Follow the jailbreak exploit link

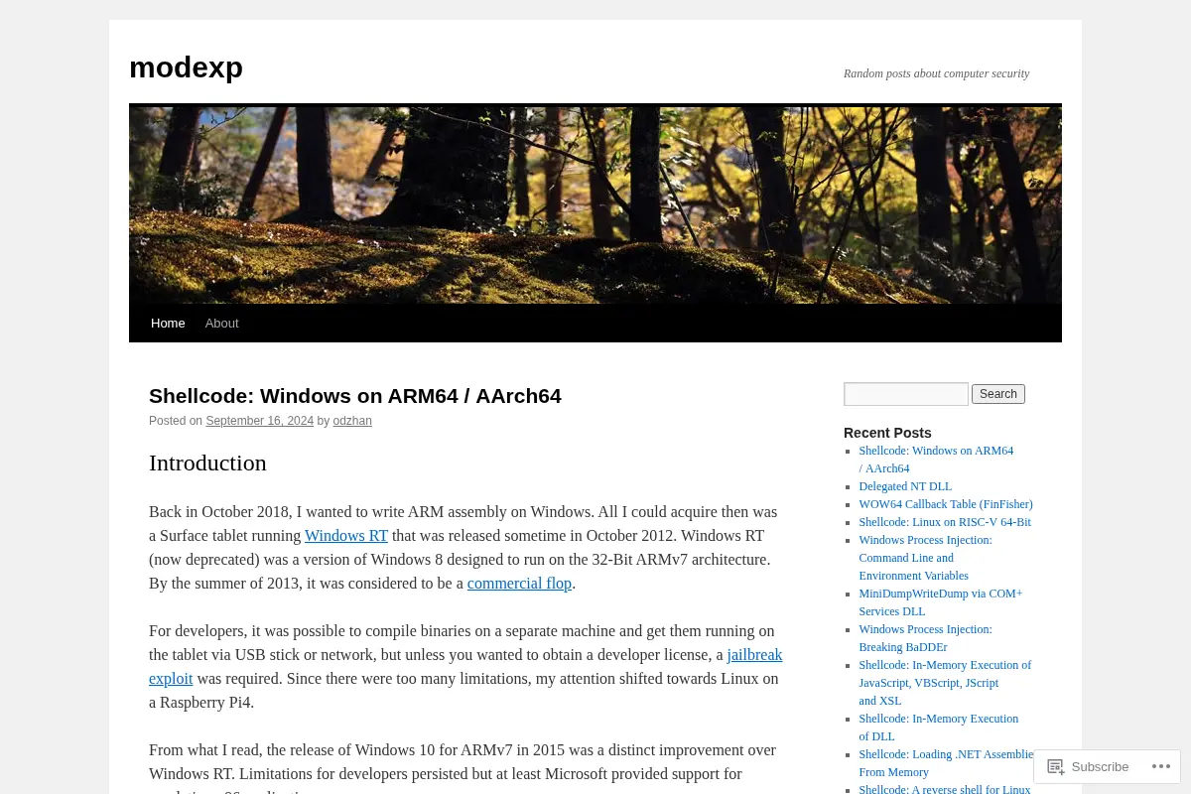point(754,655)
